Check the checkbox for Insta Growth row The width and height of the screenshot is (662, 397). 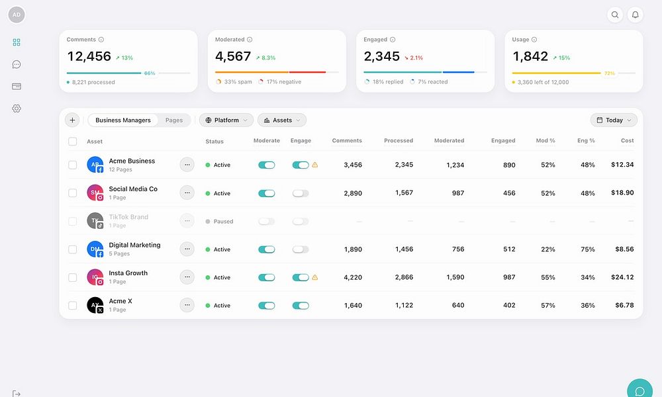pos(73,277)
